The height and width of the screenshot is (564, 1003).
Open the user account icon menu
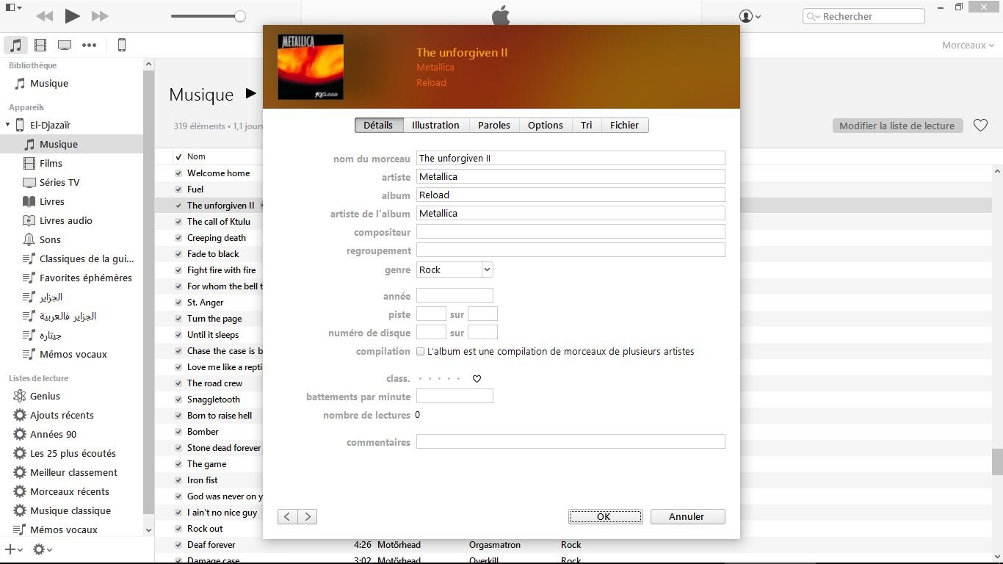(x=749, y=16)
